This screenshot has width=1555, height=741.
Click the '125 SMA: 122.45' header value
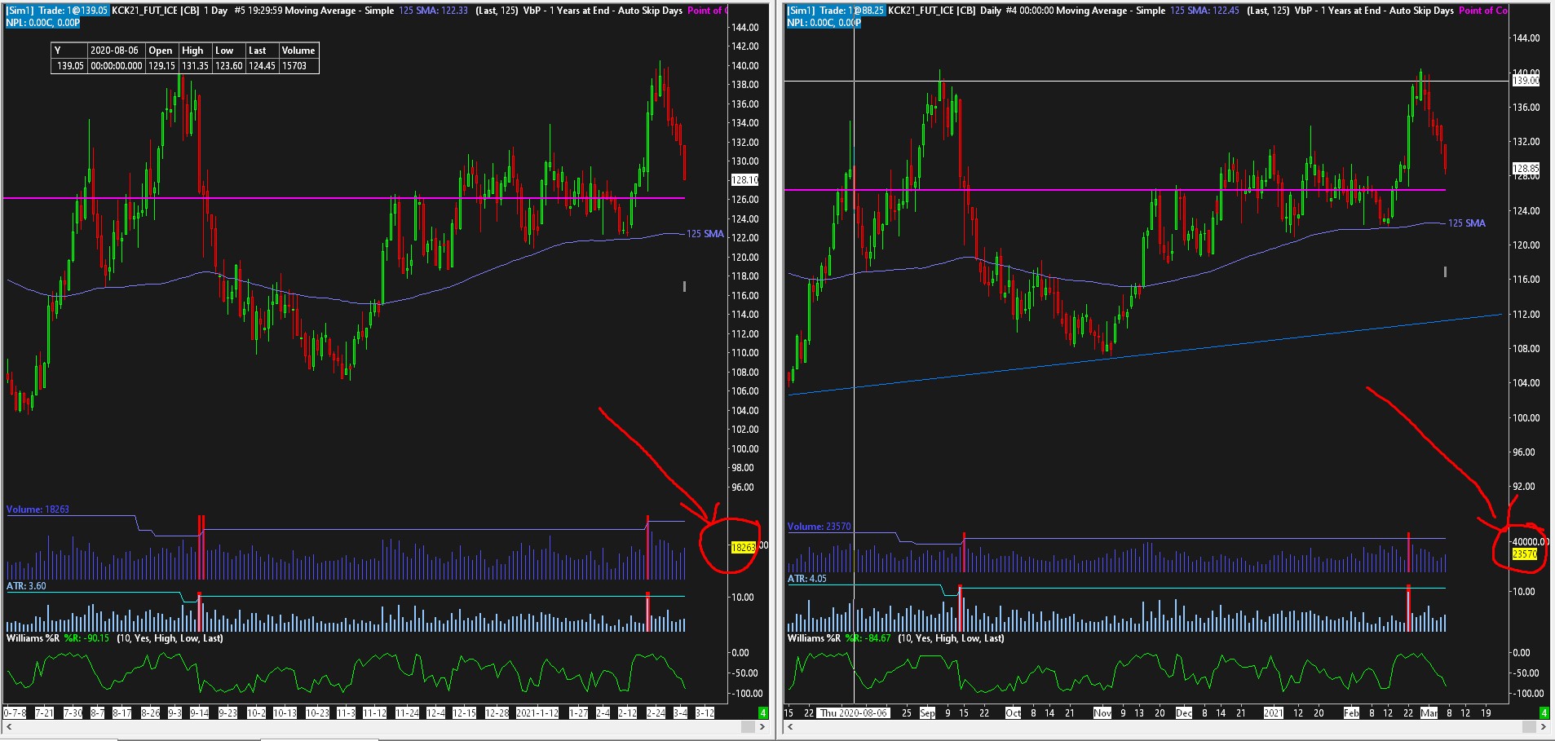tap(1204, 11)
